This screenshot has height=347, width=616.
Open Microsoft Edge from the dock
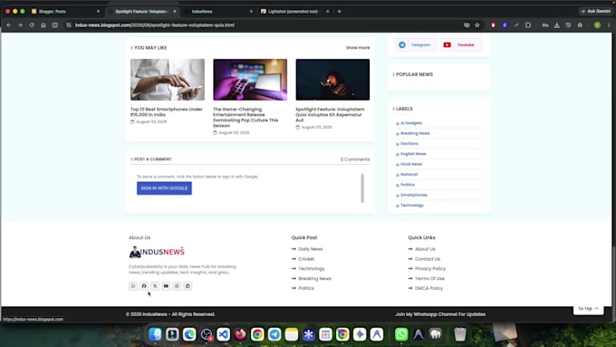189,334
